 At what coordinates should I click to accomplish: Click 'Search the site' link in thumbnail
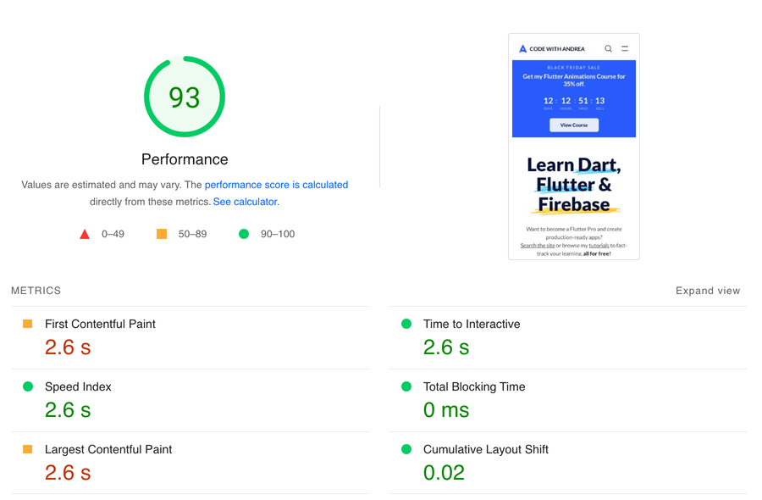point(538,246)
